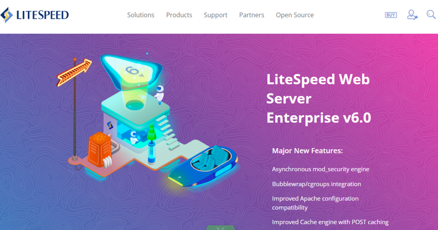Expand the Support menu

pos(216,15)
